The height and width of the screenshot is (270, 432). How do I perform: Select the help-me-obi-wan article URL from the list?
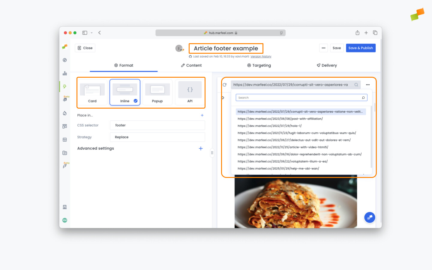click(x=278, y=168)
